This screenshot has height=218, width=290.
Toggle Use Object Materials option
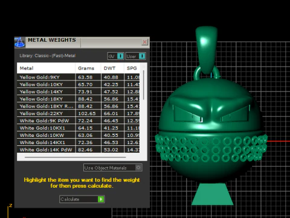113,168
